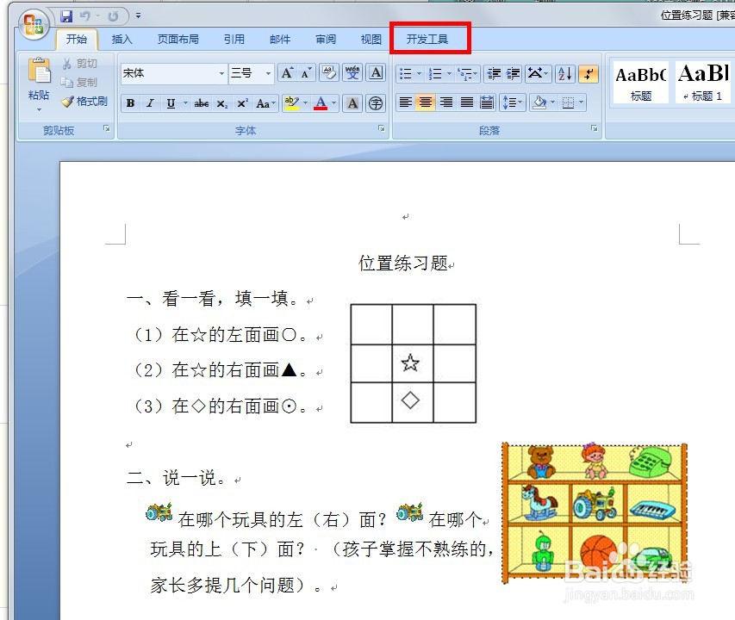Select the 标题 1 quick style
This screenshot has height=620, width=735.
(703, 82)
